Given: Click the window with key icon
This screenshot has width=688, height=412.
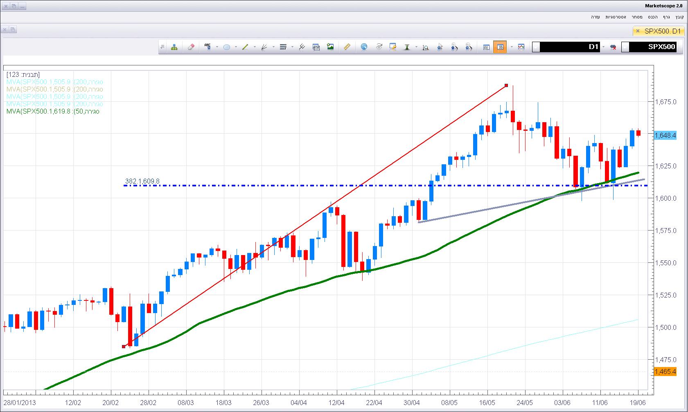Looking at the screenshot, I should 393,47.
